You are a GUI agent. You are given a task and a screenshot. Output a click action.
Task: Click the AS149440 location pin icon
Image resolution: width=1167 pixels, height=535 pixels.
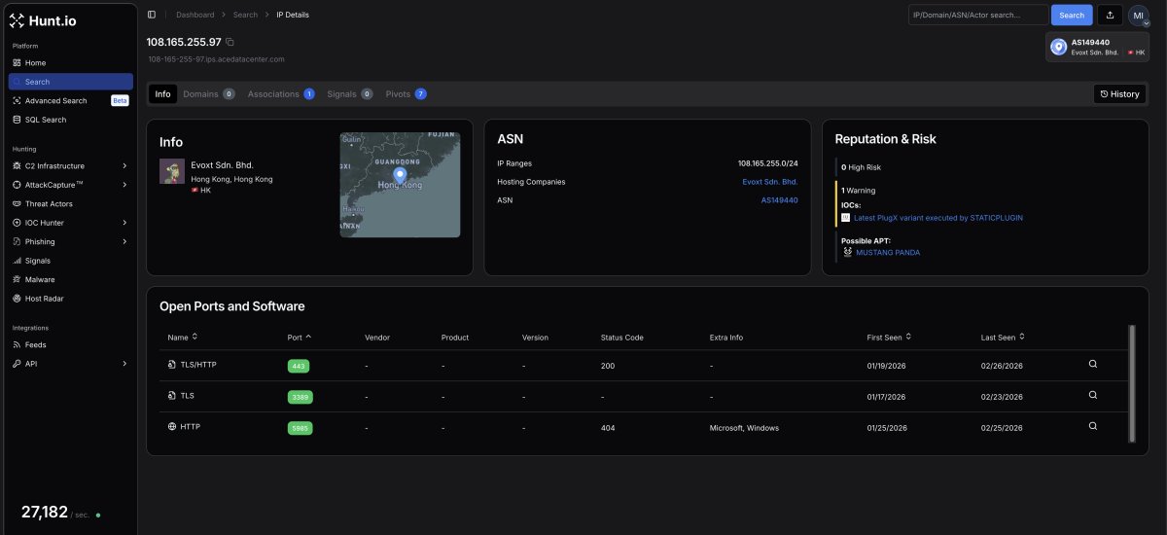pyautogui.click(x=1058, y=47)
